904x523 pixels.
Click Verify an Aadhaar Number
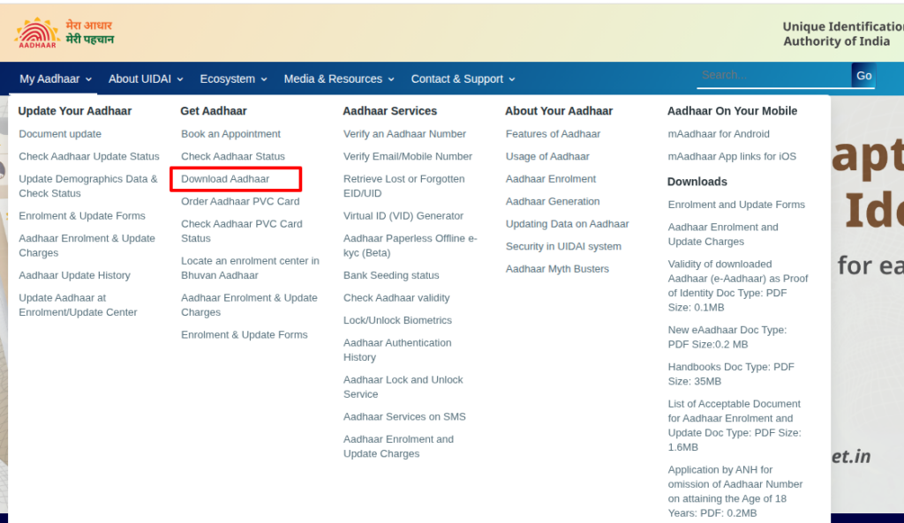(x=405, y=134)
